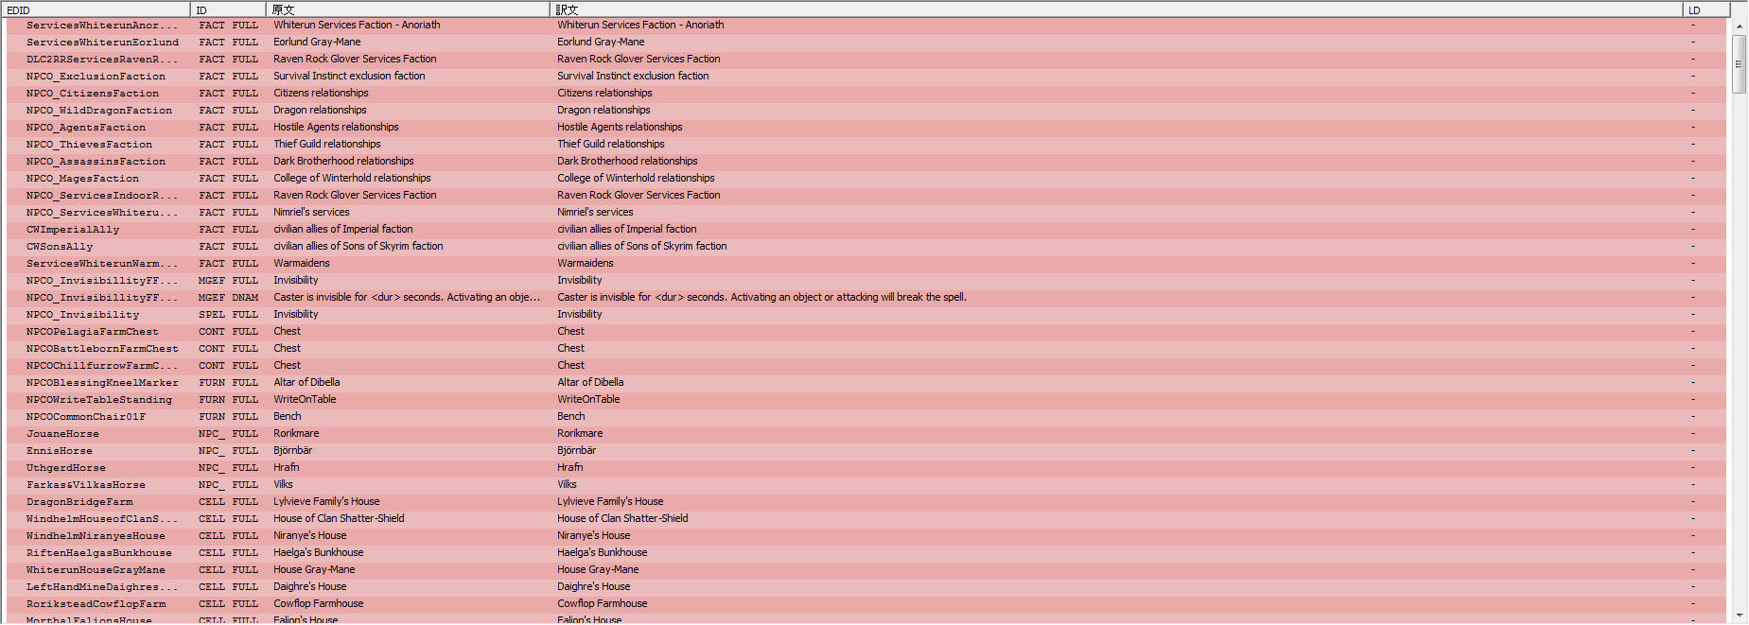Image resolution: width=1749 pixels, height=625 pixels.
Task: Select the NPCO_ThievesFaction EDID row
Action: [866, 145]
